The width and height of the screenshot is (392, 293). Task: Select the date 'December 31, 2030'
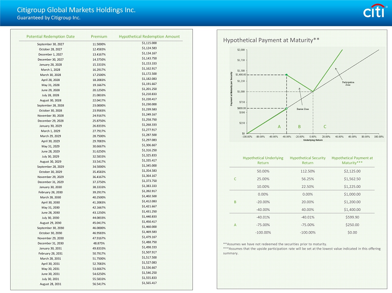pyautogui.click(x=51, y=243)
